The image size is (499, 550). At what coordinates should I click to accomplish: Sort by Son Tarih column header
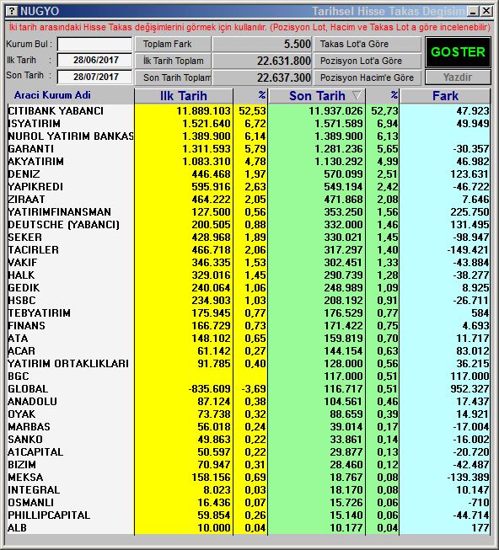[317, 96]
